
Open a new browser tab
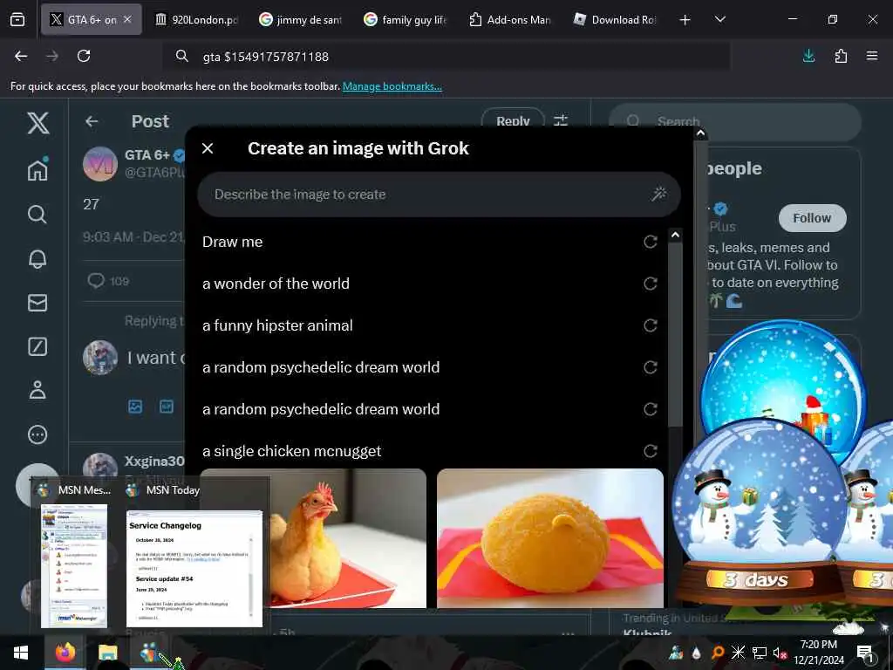685,20
